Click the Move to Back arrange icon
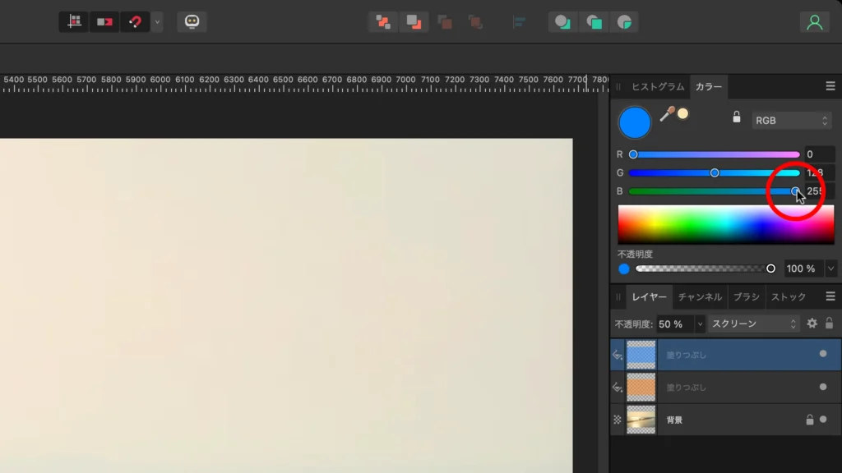 [414, 21]
